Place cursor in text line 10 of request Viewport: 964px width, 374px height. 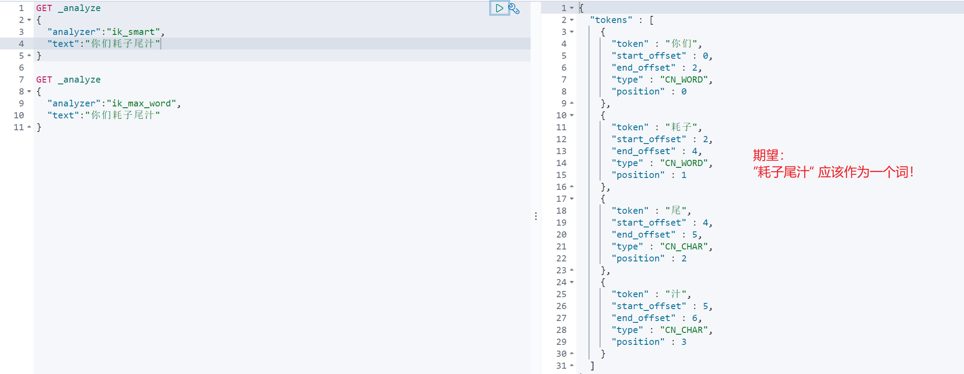pos(104,115)
